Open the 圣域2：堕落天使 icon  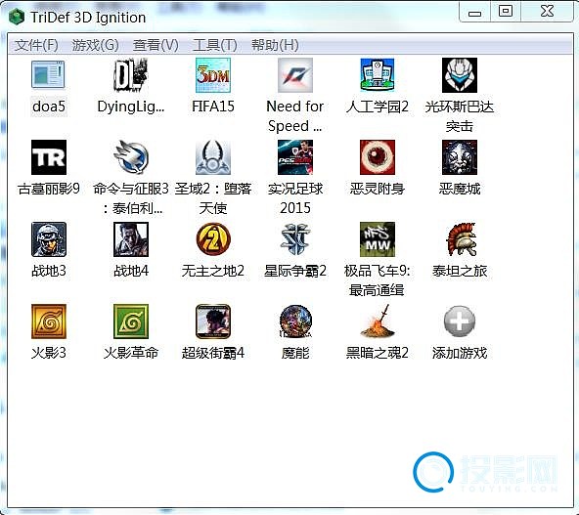(x=213, y=157)
